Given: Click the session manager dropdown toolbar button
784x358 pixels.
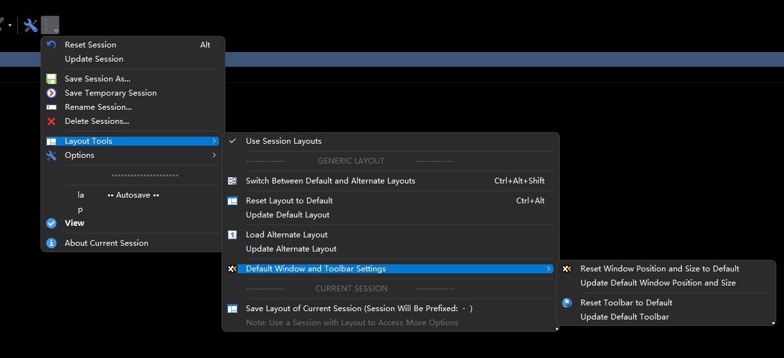Looking at the screenshot, I should click(50, 26).
